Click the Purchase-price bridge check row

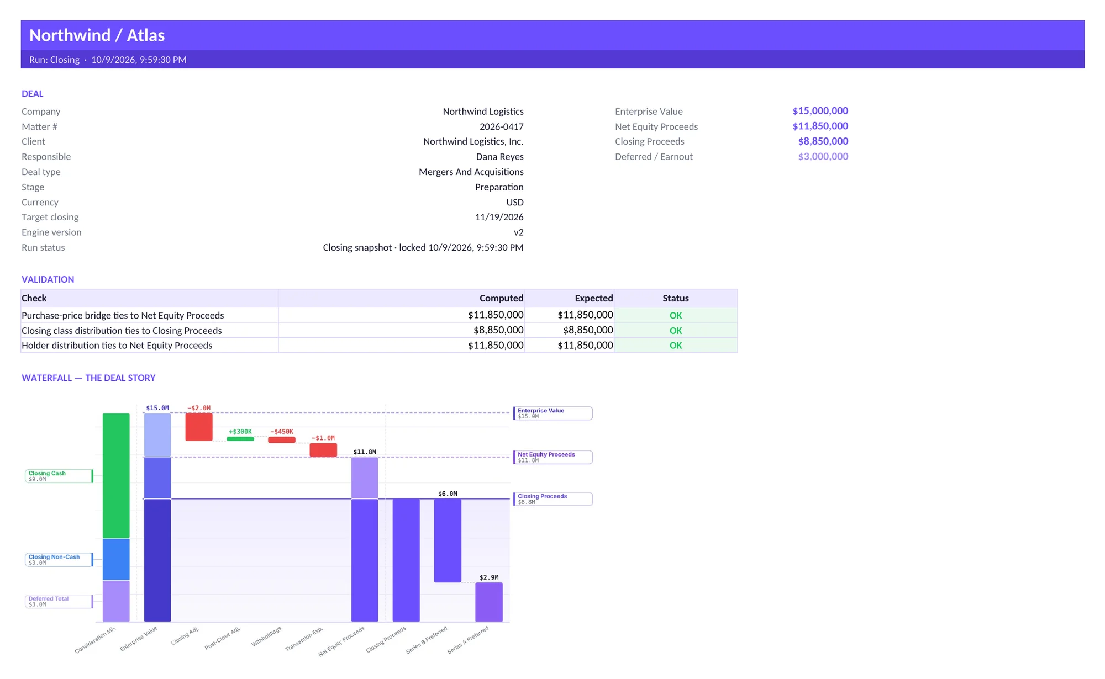378,315
